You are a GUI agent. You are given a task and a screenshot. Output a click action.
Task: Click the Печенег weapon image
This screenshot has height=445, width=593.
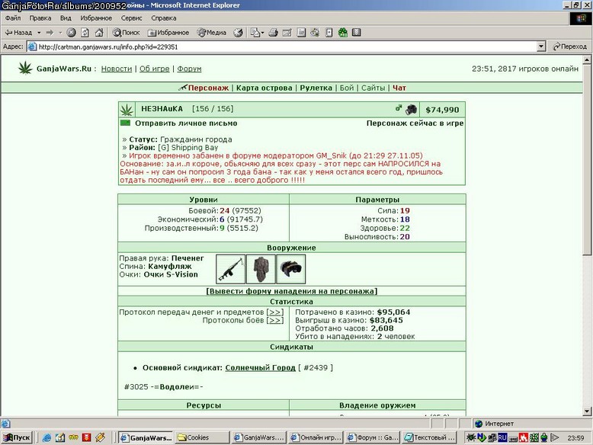tap(230, 269)
